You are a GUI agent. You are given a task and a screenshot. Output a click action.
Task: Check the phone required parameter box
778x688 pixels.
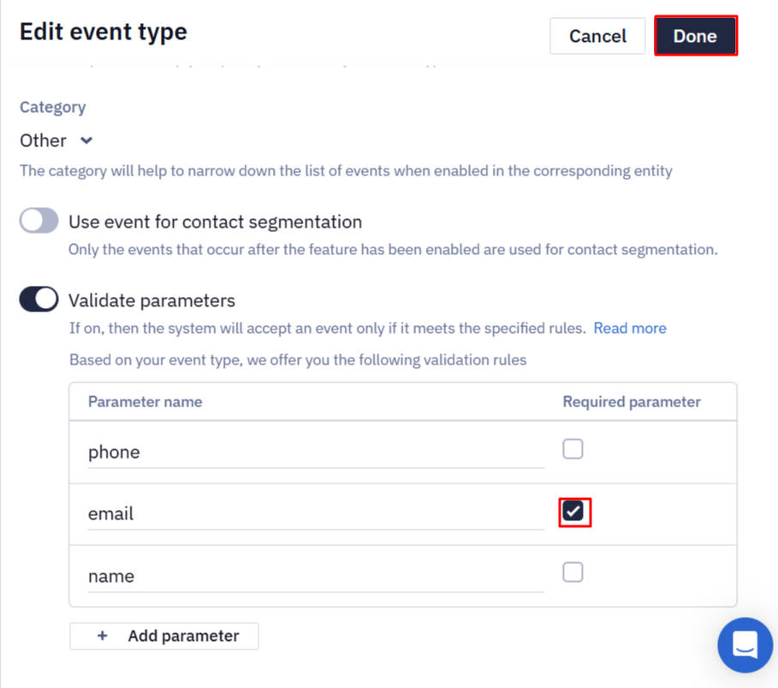coord(573,449)
